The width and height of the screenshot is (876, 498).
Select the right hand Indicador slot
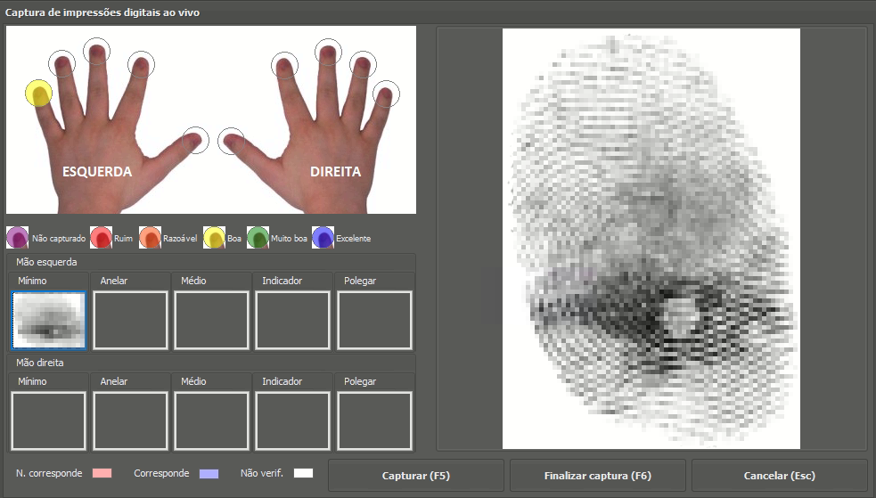(x=293, y=420)
